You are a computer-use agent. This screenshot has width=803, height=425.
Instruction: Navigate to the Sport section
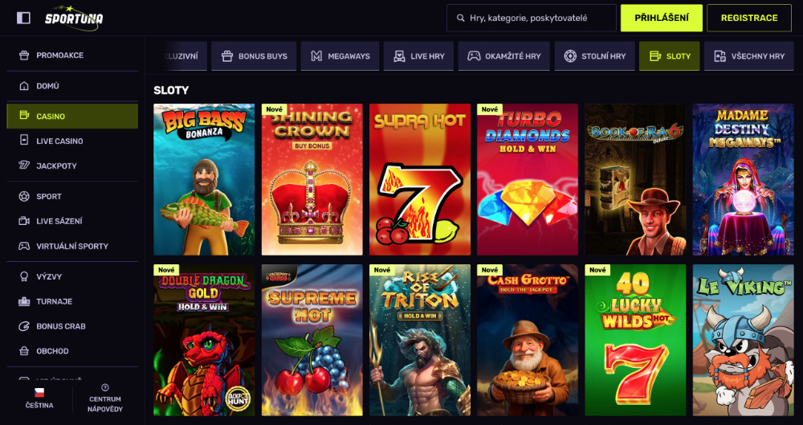(x=49, y=197)
